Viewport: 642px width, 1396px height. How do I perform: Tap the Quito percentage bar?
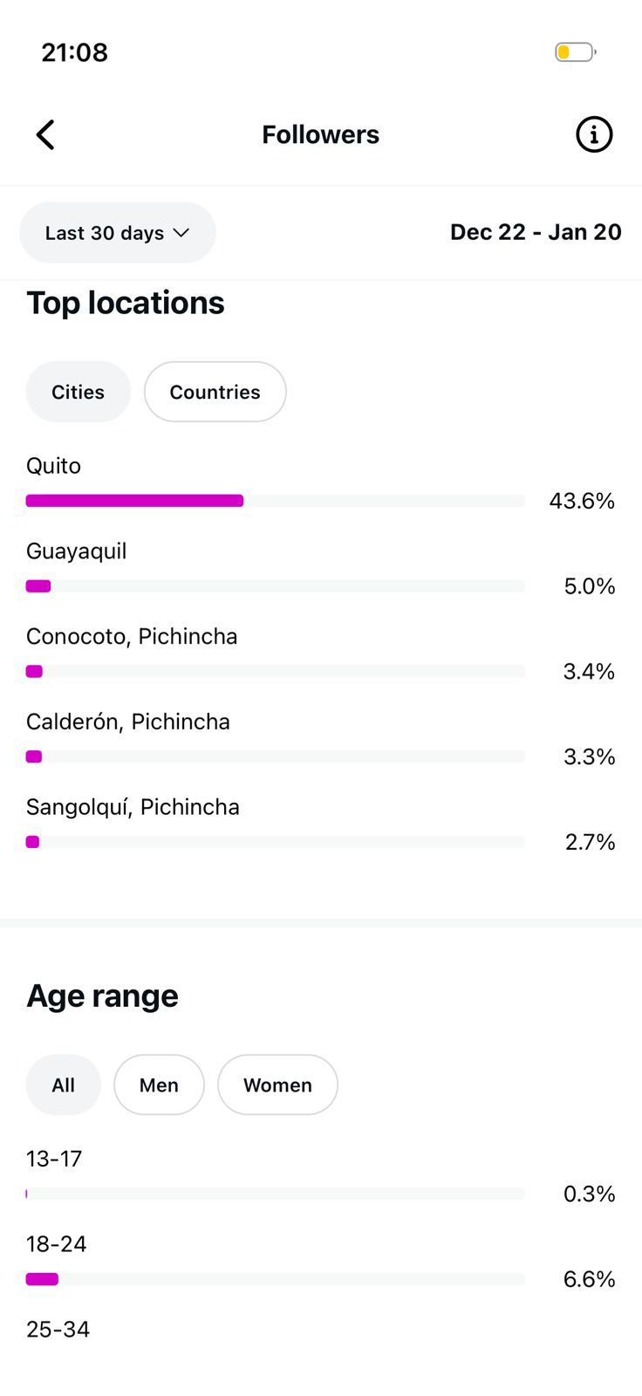[x=135, y=501]
